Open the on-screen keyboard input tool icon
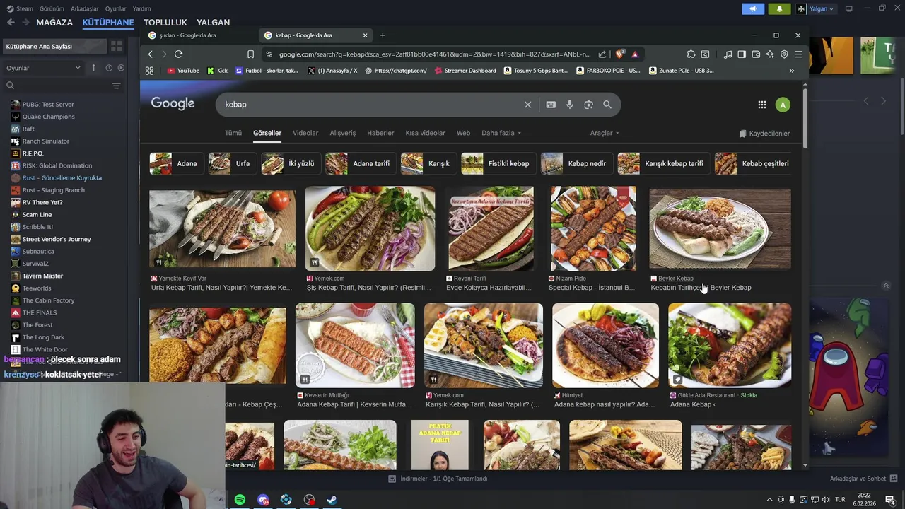The image size is (905, 509). tap(551, 105)
